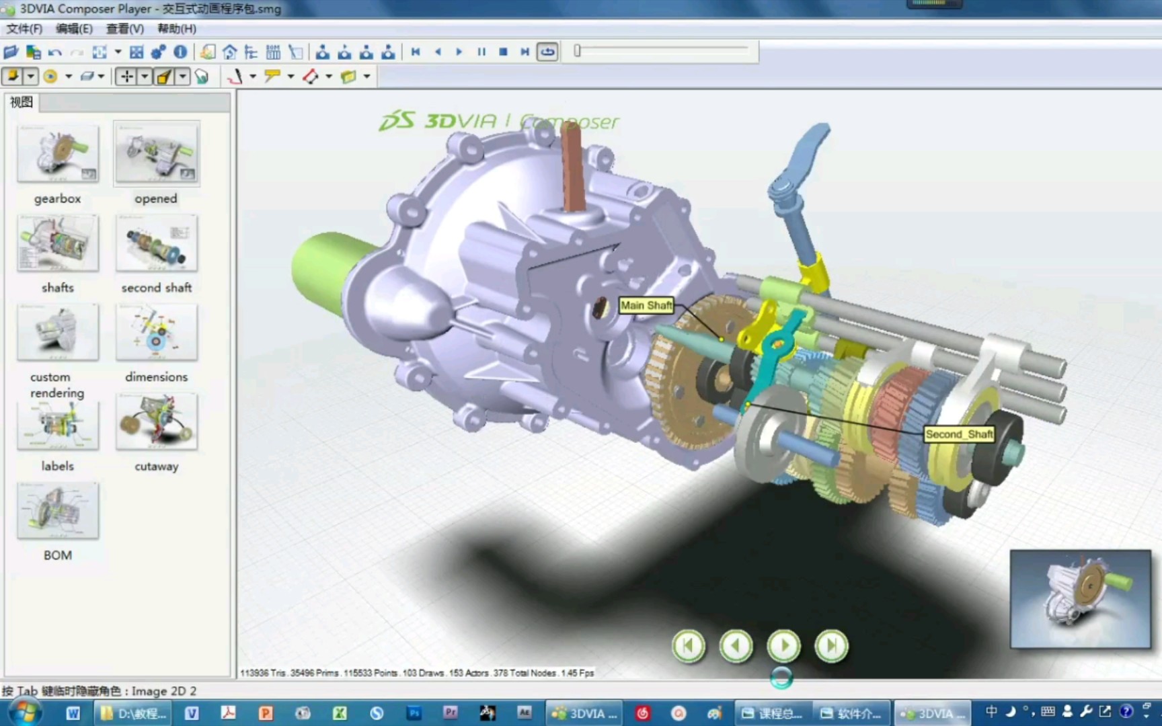Play the animation from toolbar
Image resolution: width=1162 pixels, height=726 pixels.
coord(459,52)
